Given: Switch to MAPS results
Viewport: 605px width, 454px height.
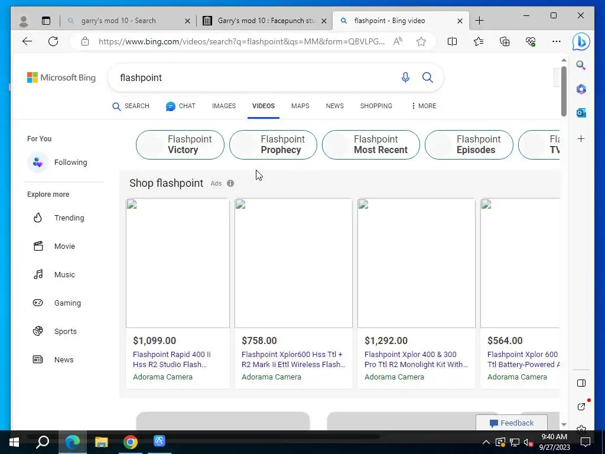Looking at the screenshot, I should (x=300, y=106).
